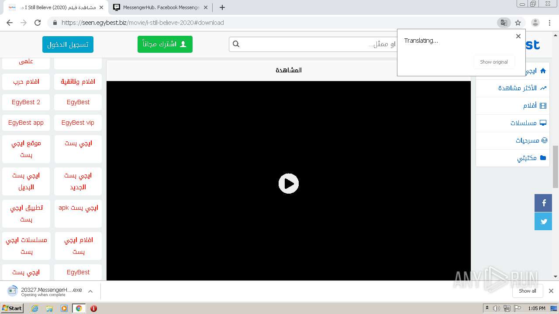Share on Twitter via side button
The image size is (559, 314).
point(543,222)
